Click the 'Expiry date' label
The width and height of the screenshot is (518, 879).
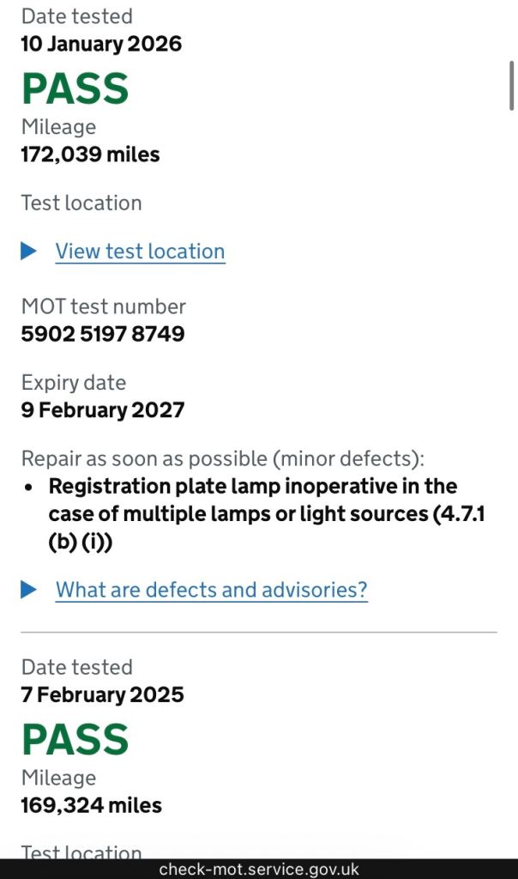click(73, 383)
